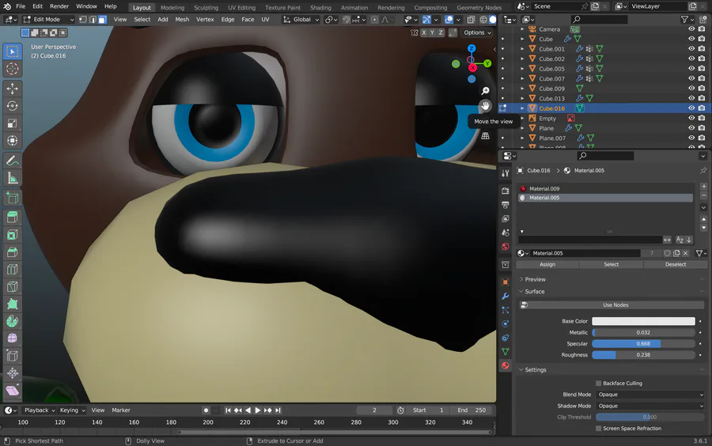
Task: Select the Spin tool
Action: tap(12, 321)
